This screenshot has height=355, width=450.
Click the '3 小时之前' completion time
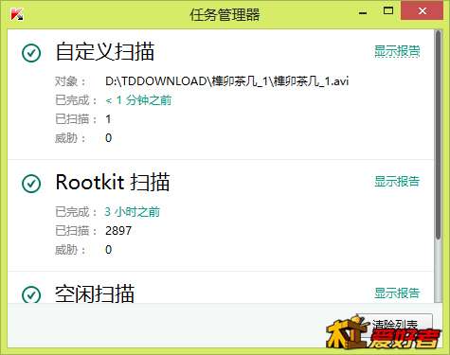[133, 212]
